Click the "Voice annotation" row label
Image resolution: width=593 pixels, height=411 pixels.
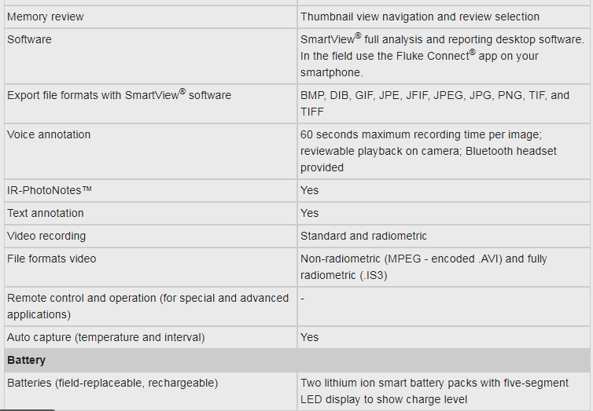[x=49, y=134]
